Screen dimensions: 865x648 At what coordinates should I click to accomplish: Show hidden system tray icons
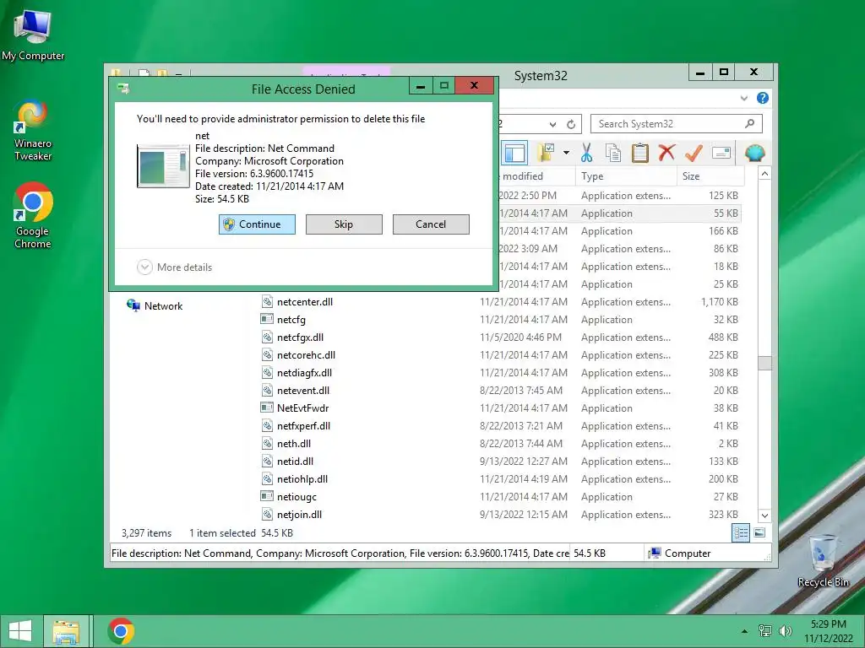pyautogui.click(x=744, y=631)
